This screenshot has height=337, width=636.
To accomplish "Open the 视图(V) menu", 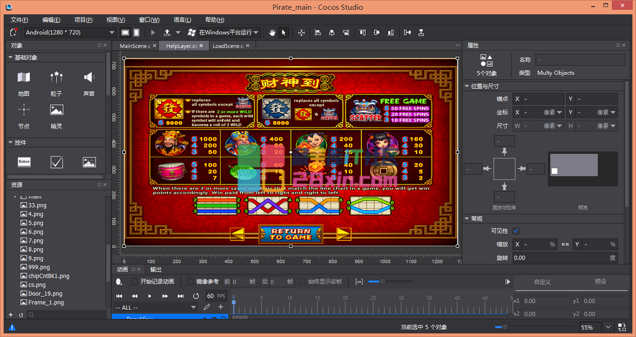I will pos(116,20).
